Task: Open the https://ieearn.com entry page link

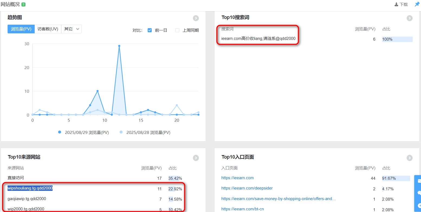Action: (x=238, y=178)
